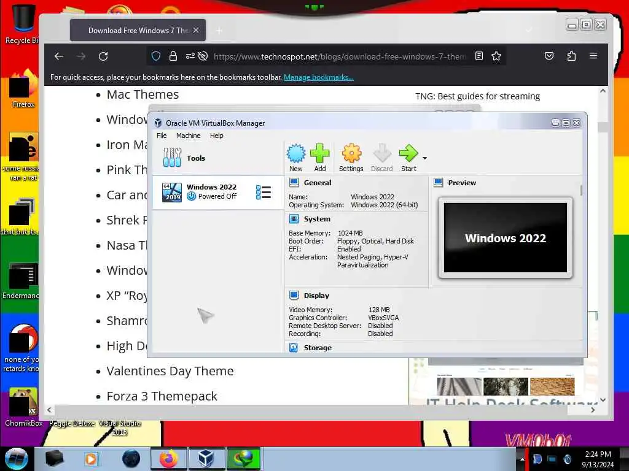The width and height of the screenshot is (629, 471).
Task: Reload the page in Firefox
Action: tap(103, 56)
